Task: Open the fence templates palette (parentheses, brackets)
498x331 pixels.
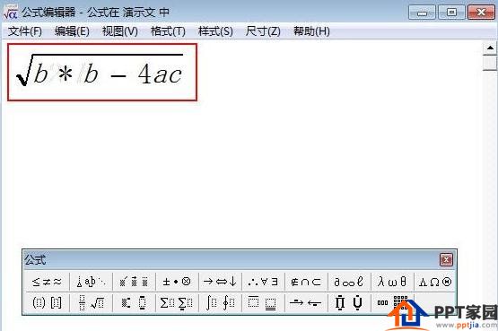Action: (47, 302)
